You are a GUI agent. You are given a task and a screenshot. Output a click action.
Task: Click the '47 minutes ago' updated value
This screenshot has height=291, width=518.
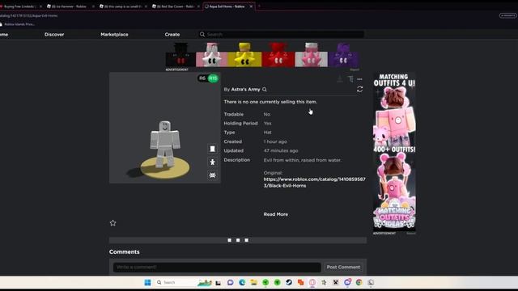click(x=281, y=150)
